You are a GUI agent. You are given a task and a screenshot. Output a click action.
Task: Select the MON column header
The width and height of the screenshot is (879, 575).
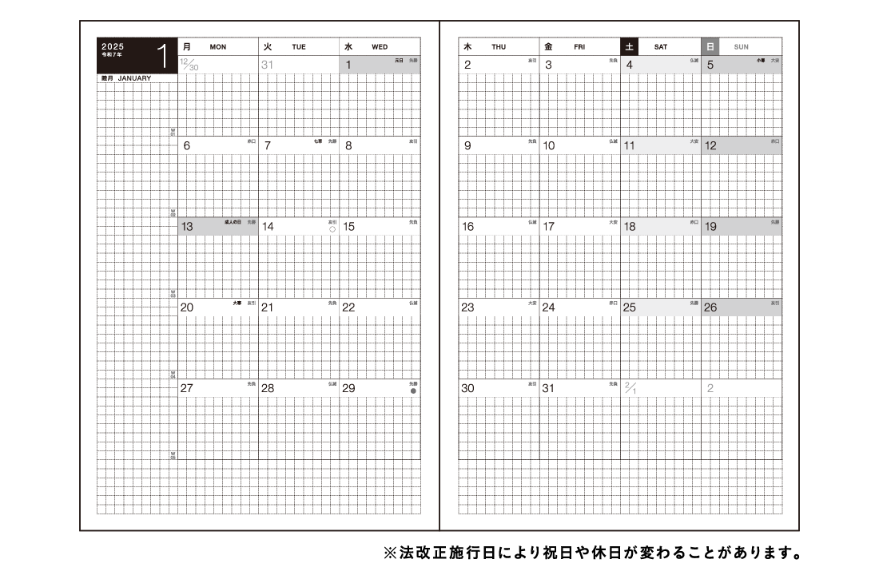(x=218, y=46)
